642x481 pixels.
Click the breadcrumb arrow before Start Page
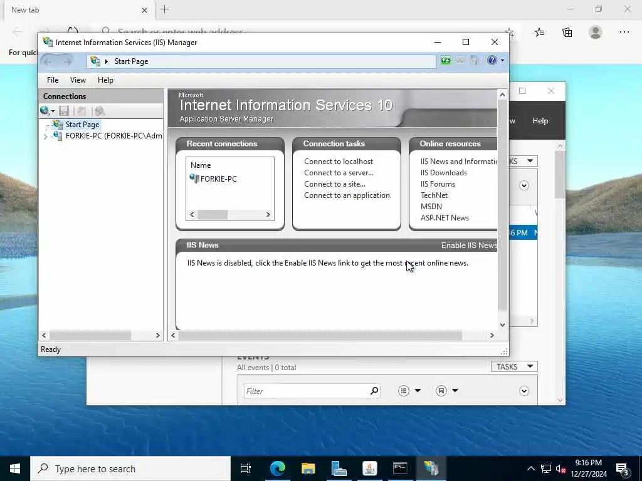click(x=107, y=61)
